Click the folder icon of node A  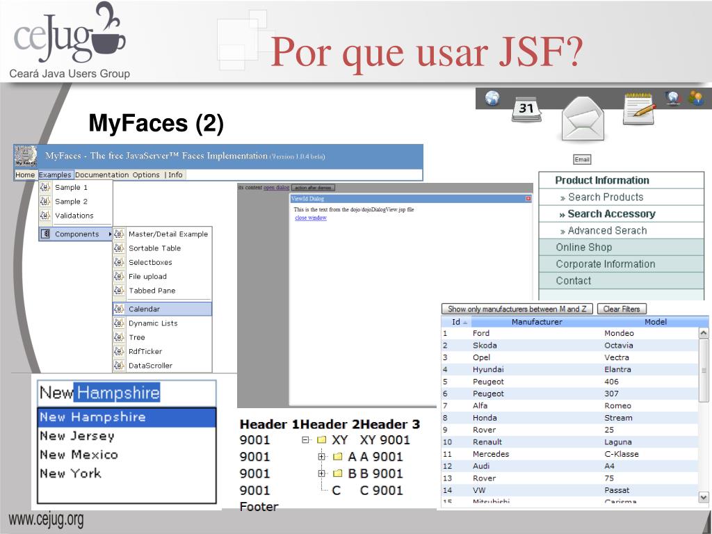337,456
